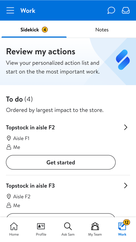Open the Topstock in aisle F2 title
The width and height of the screenshot is (136, 242).
click(x=30, y=128)
